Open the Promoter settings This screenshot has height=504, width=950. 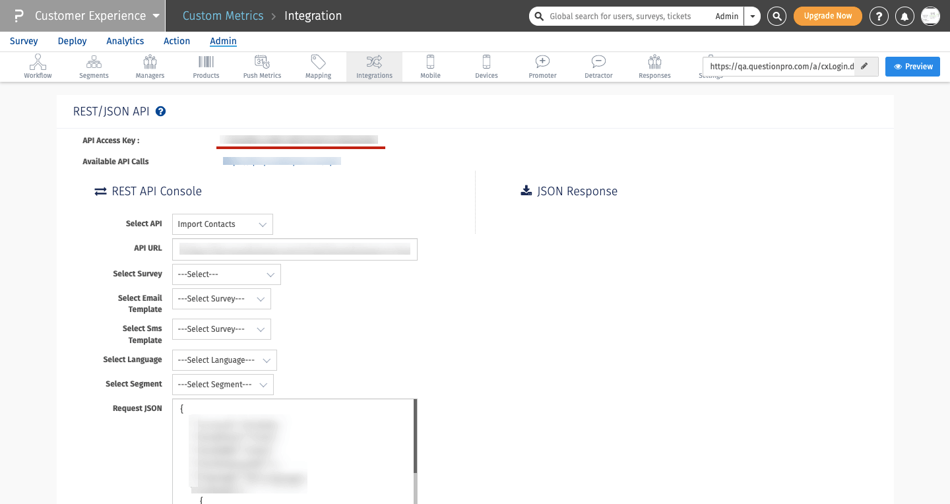point(542,66)
